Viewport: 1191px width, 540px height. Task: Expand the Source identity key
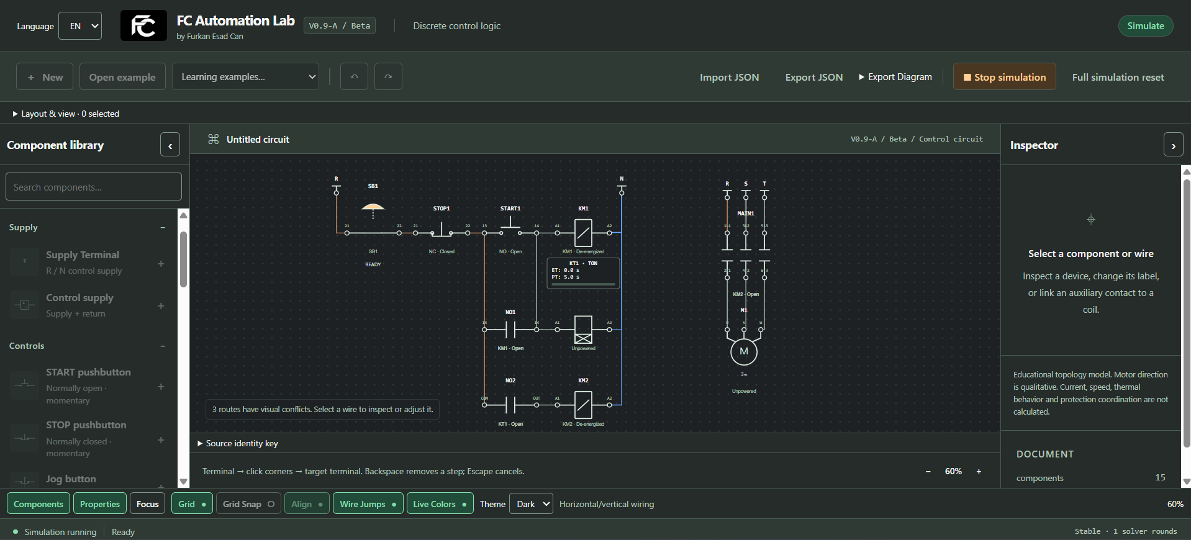tap(238, 443)
